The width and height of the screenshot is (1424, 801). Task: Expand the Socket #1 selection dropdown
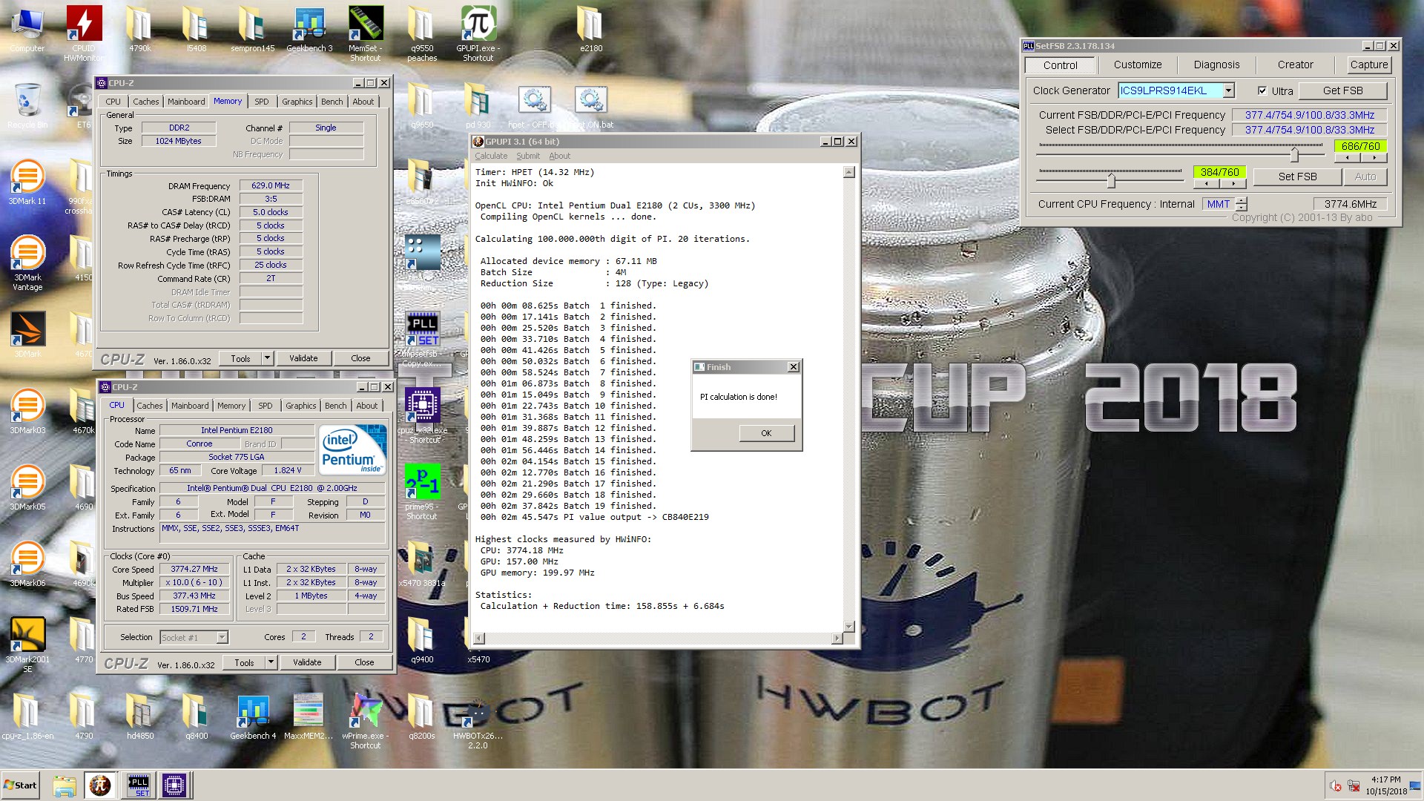221,637
